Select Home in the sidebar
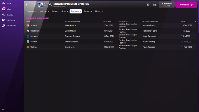Viewport: 199px width, 112px height. click(x=9, y=3)
